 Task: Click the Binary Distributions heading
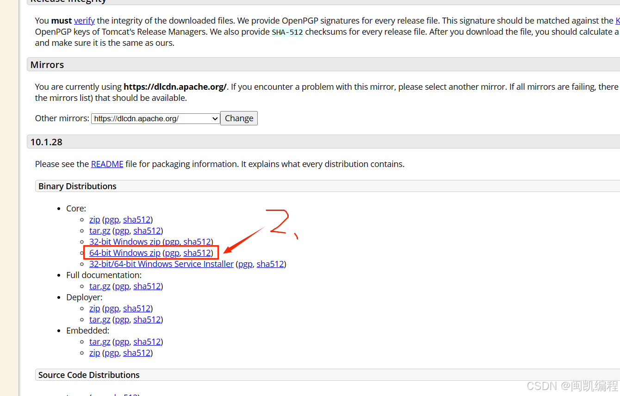(77, 186)
